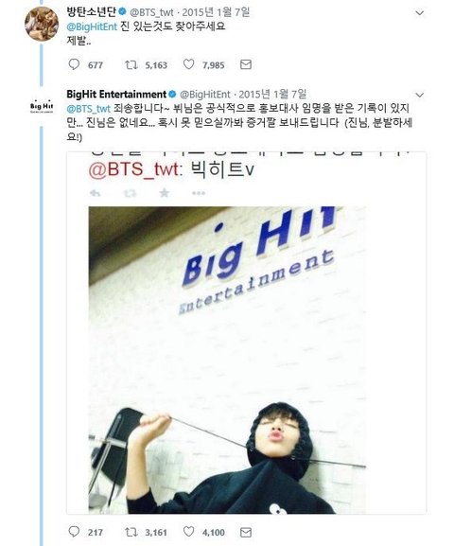
Task: Open the 방탄소년단 profile picture
Action: 42,24
